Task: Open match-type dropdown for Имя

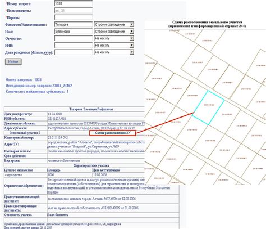Action: click(x=114, y=32)
